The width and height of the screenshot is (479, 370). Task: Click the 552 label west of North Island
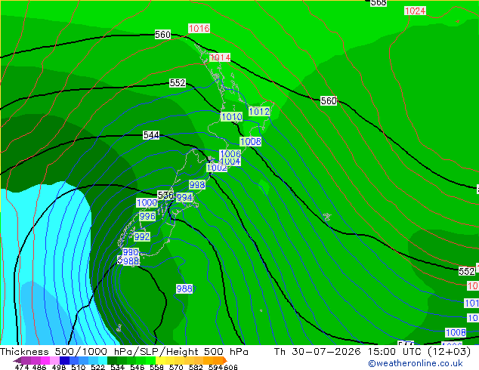tap(178, 83)
